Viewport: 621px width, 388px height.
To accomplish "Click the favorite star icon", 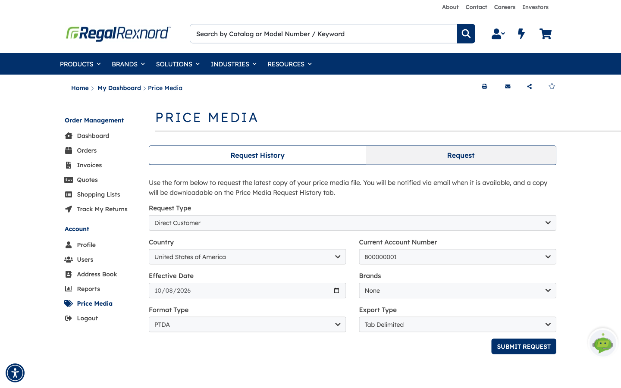I will [552, 86].
